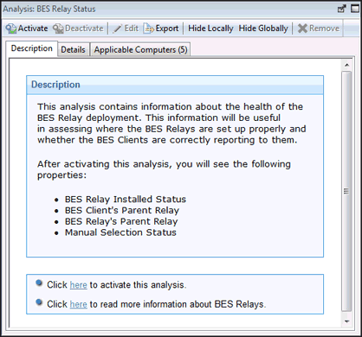Click blue bullet beside BES Relays info
The height and width of the screenshot is (337, 362).
pos(39,302)
